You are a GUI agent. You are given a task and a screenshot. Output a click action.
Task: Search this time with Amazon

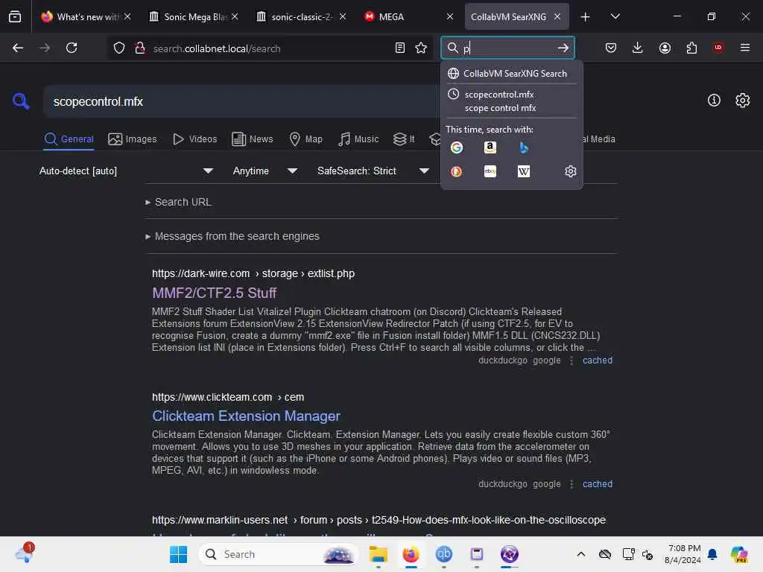pos(490,147)
